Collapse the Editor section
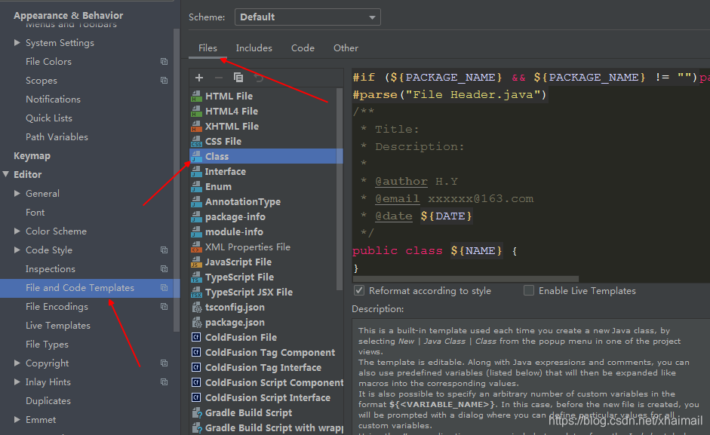This screenshot has width=710, height=435. (x=6, y=174)
